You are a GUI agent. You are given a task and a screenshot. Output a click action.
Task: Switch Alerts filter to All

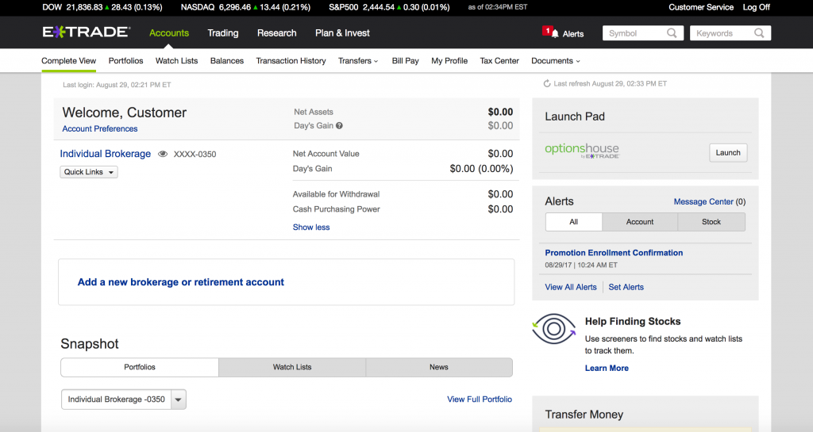[x=574, y=222]
